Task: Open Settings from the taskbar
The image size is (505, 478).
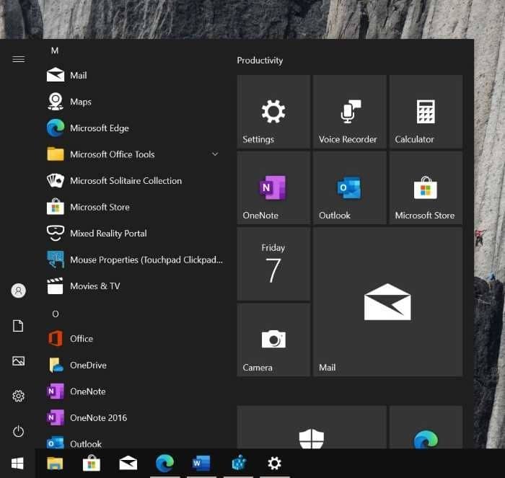Action: point(275,464)
